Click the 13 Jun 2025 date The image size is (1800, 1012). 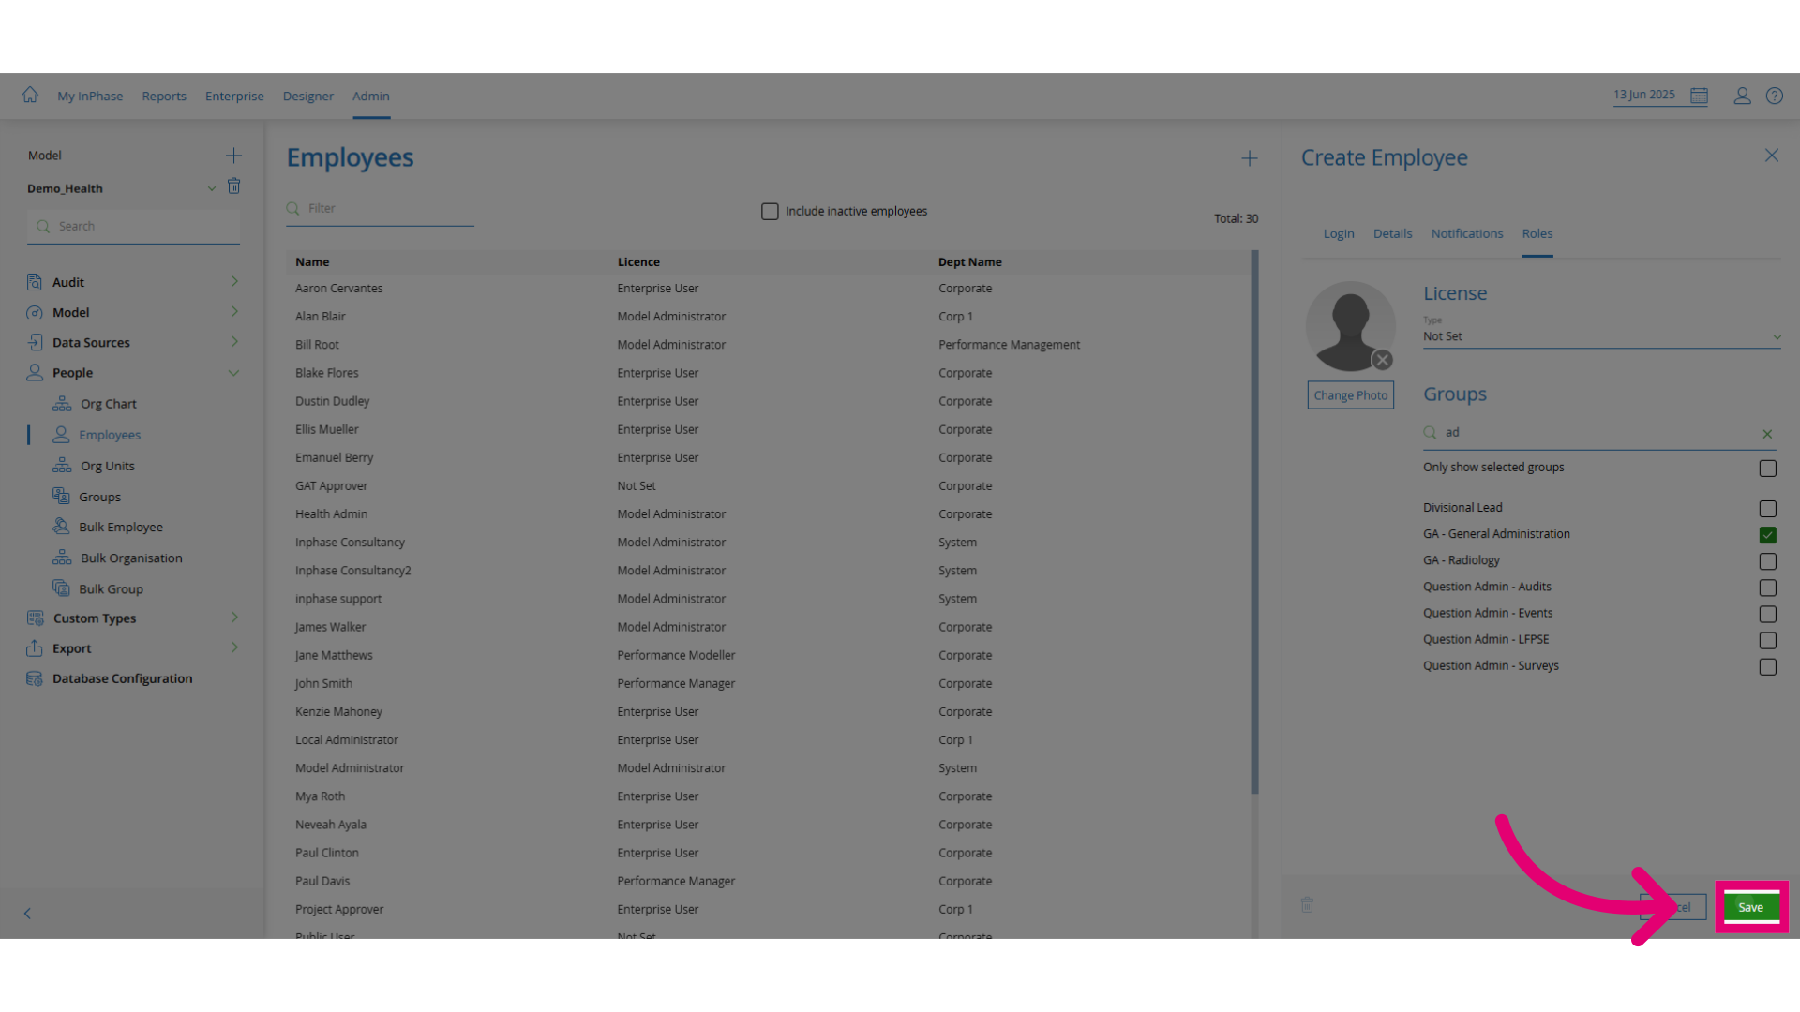pos(1644,95)
